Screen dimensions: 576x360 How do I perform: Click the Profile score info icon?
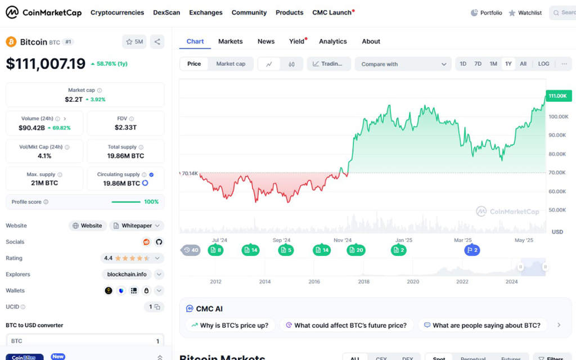coord(46,202)
